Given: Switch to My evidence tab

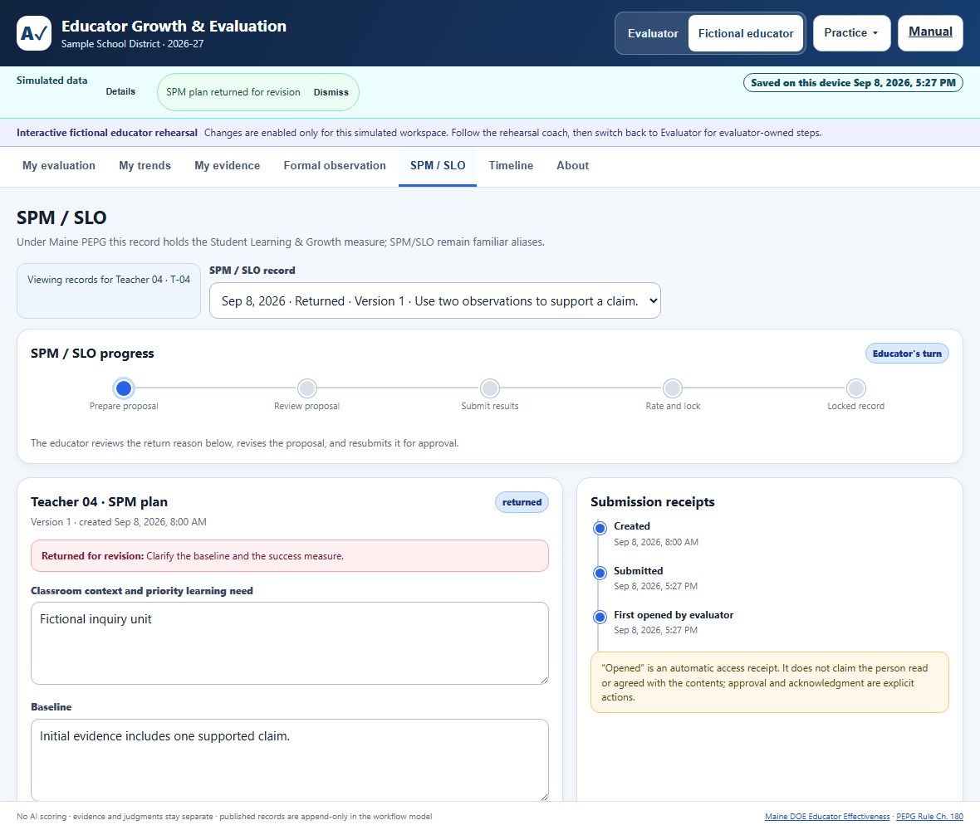Looking at the screenshot, I should point(227,165).
